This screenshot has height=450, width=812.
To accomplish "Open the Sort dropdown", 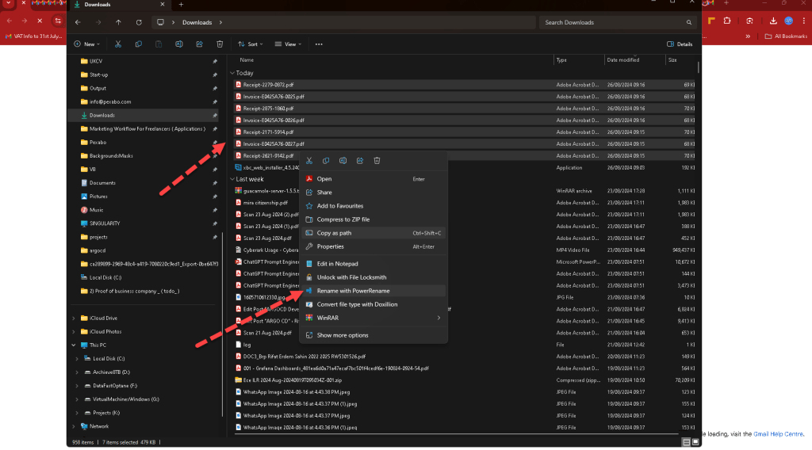I will 251,44.
